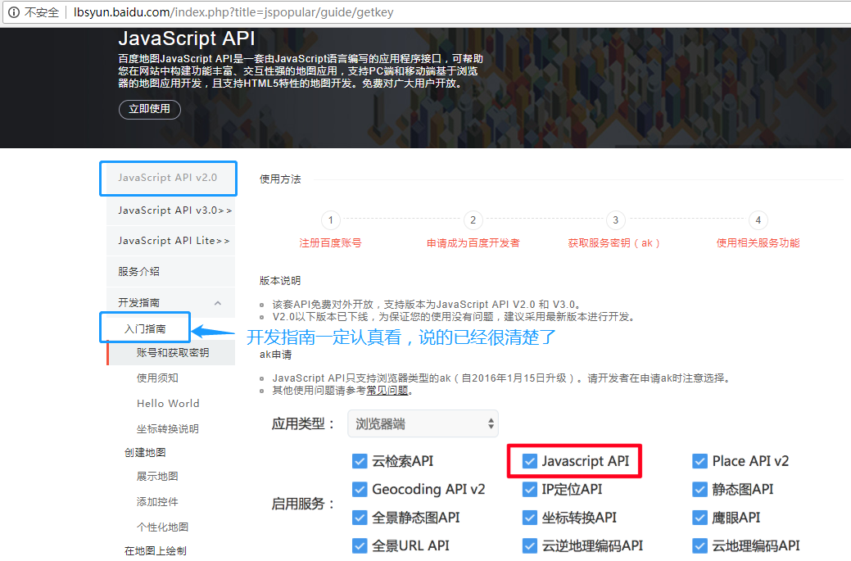Image resolution: width=851 pixels, height=561 pixels.
Task: Click step 3 circle in usage steps
Action: point(615,220)
